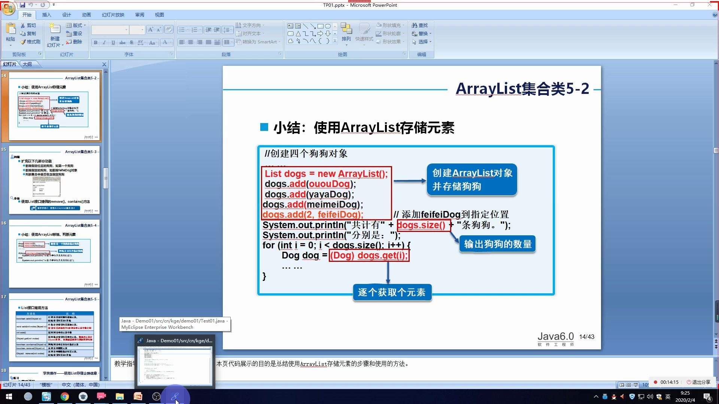Switch to the 审阅 ribbon tab
The height and width of the screenshot is (404, 719).
tap(140, 15)
